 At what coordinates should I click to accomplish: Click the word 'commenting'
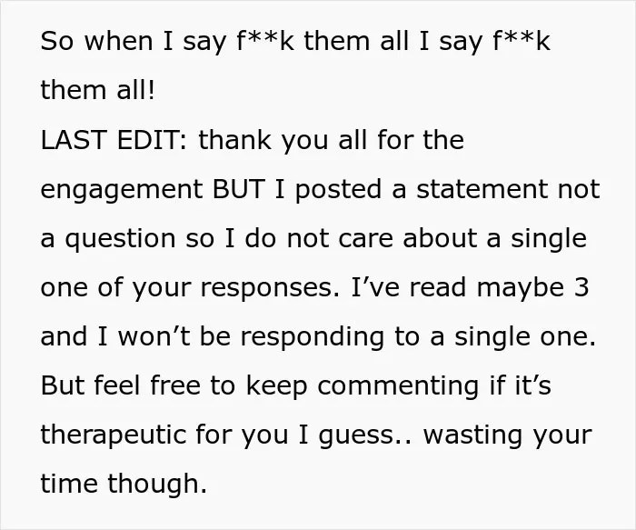click(398, 386)
